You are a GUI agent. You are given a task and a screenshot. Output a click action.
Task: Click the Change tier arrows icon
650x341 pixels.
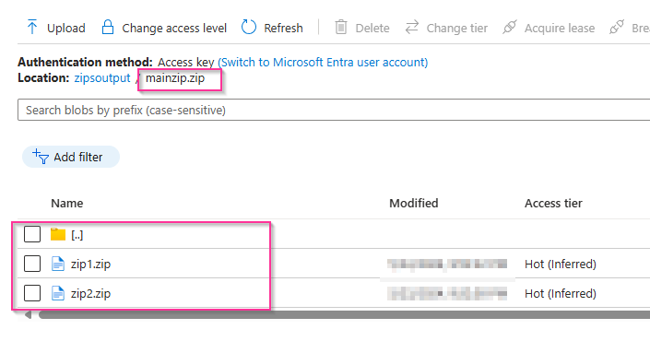point(411,28)
